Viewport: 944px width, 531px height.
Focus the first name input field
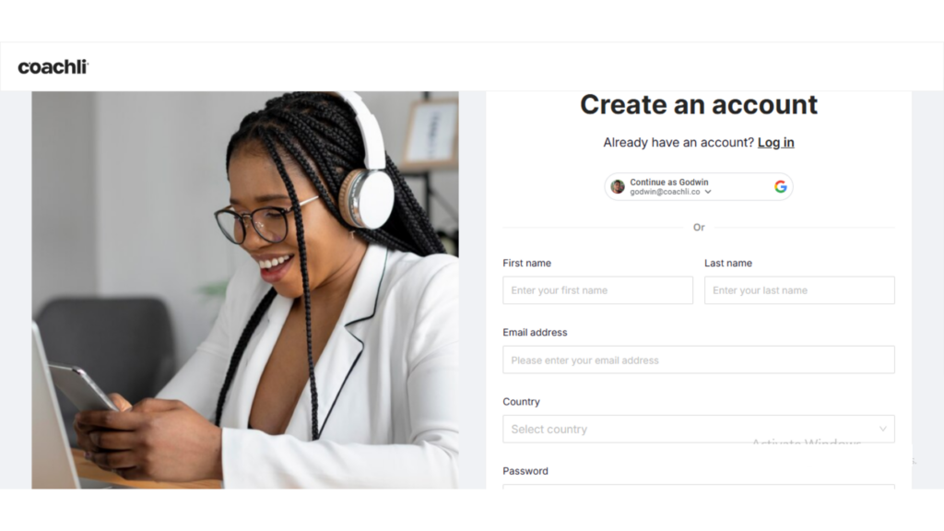[597, 290]
